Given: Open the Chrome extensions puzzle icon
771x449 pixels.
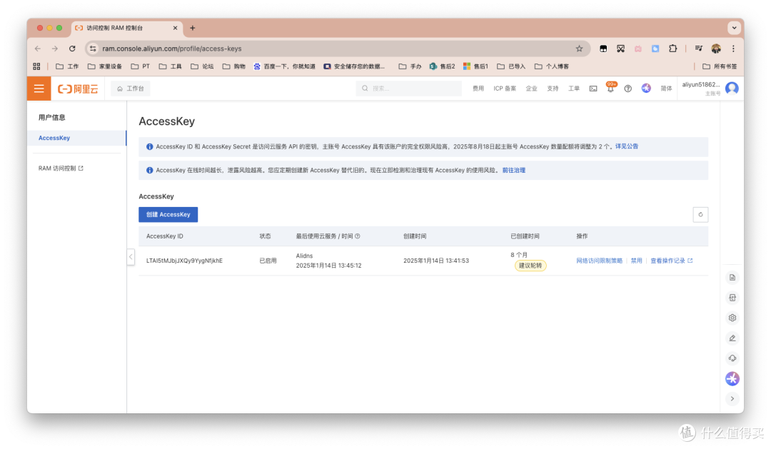Looking at the screenshot, I should pos(672,49).
